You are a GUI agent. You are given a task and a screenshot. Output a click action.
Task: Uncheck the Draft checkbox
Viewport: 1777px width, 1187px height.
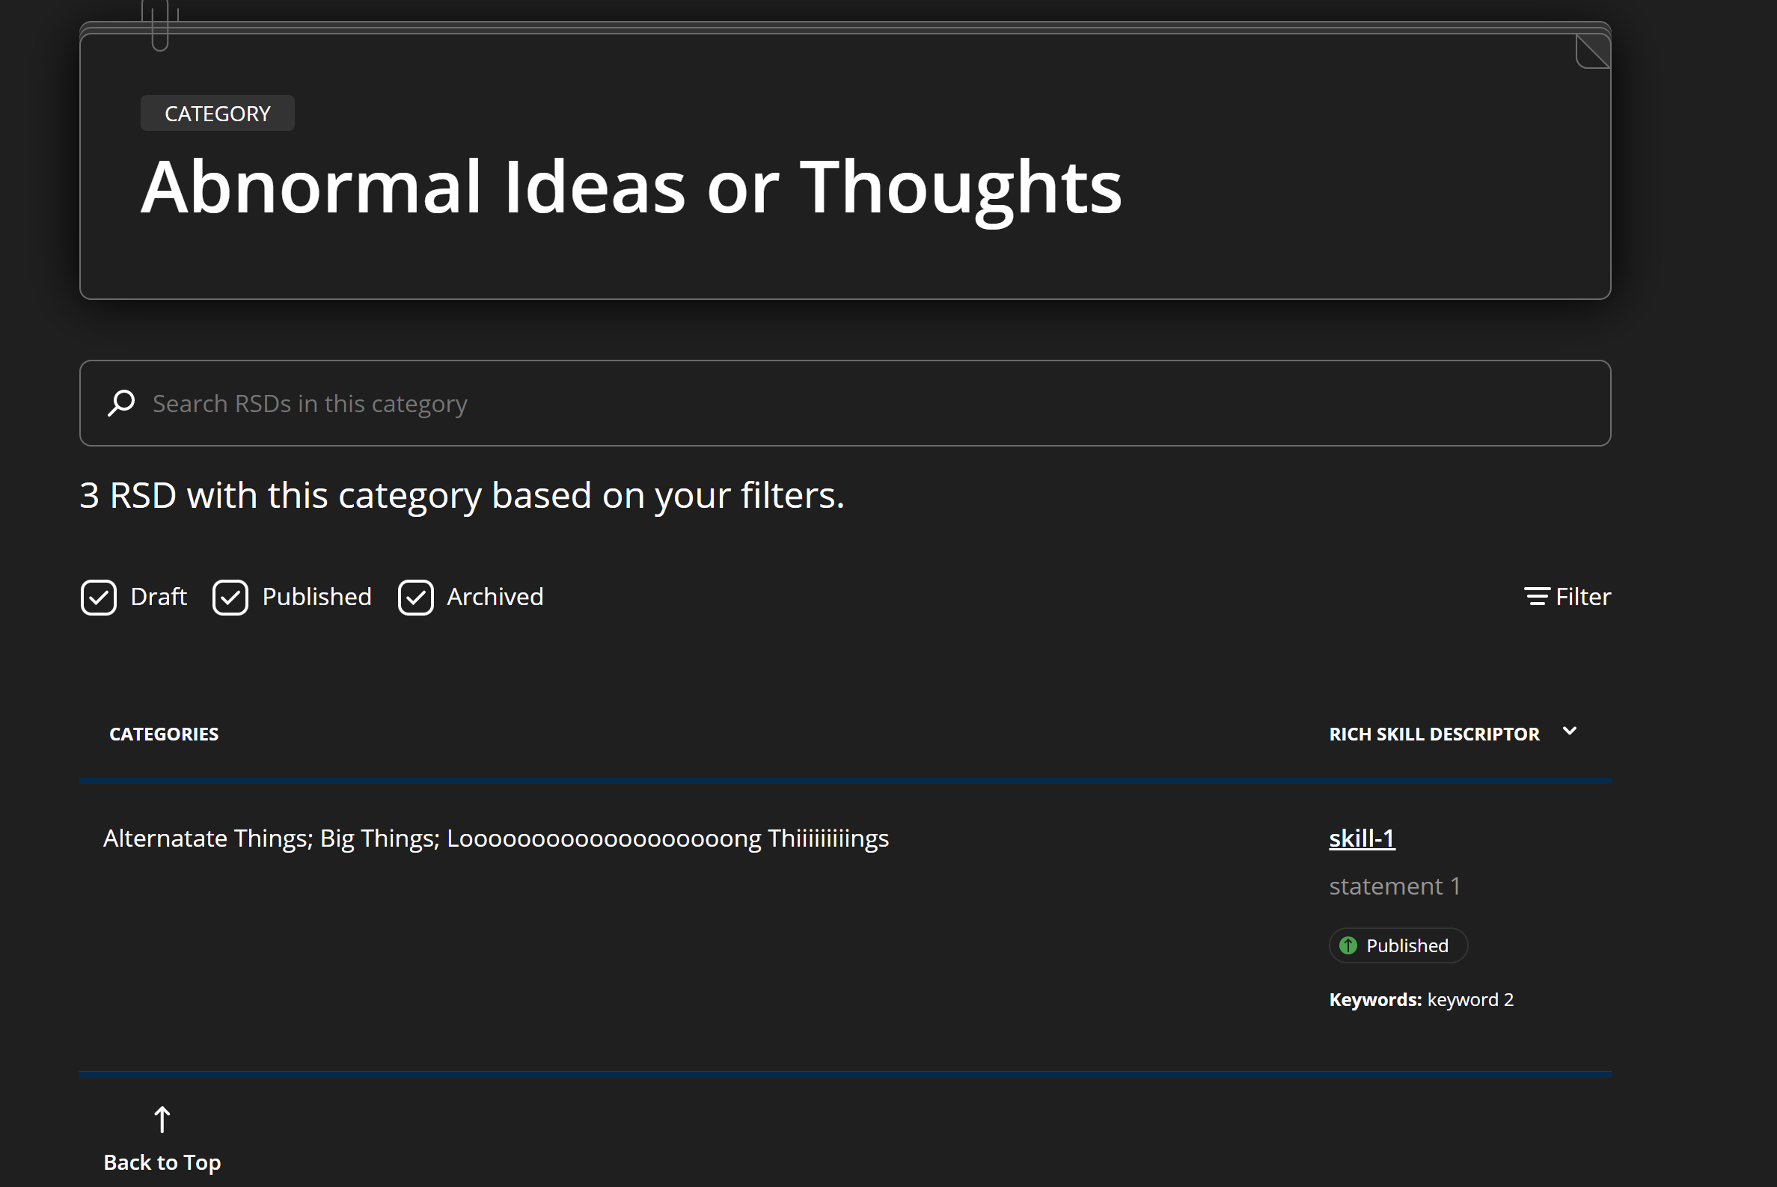(x=99, y=598)
